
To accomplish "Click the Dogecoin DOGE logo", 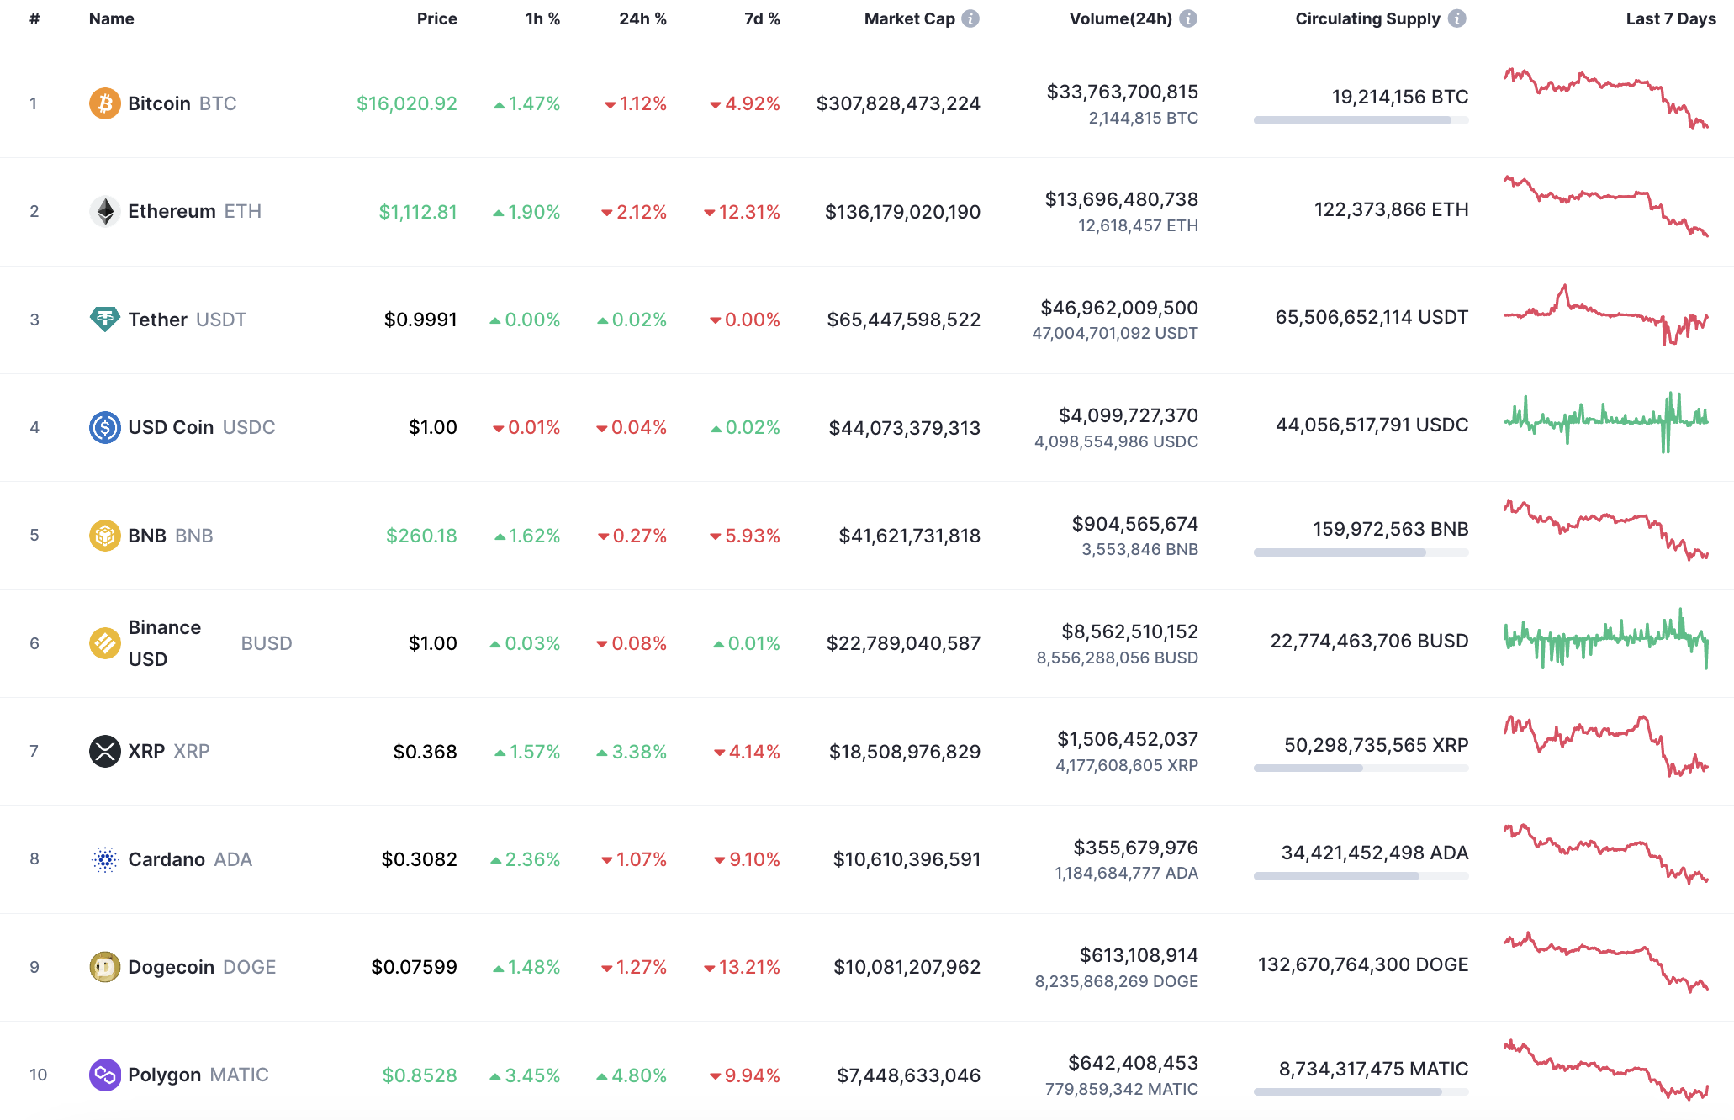I will 104,967.
